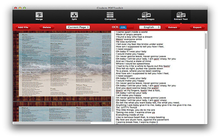Open the English language dropdown
Image resolution: width=220 pixels, height=138 pixels.
pyautogui.click(x=150, y=27)
